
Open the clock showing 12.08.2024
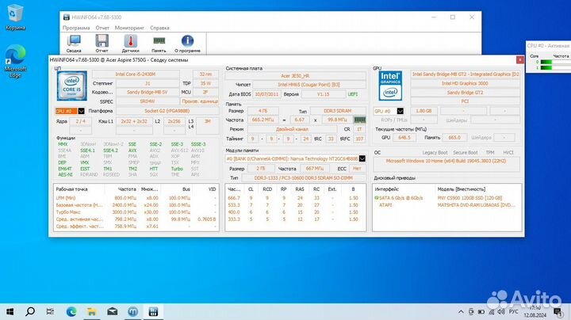pos(535,312)
